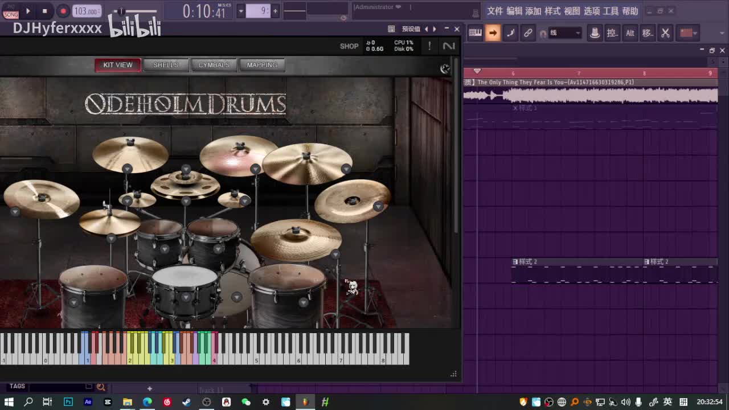Expand the dropdown on the kick drum
Viewport: 729px width, 410px height.
(x=237, y=297)
